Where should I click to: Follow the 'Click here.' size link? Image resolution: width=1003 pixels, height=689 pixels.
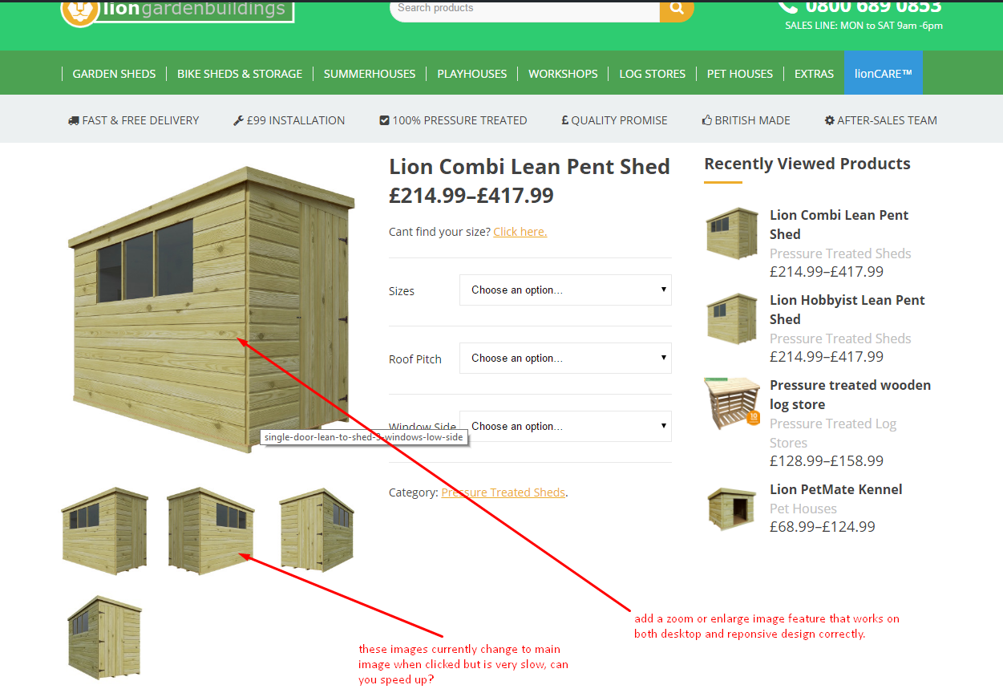520,232
